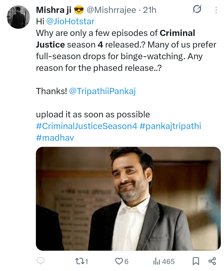Click the #CriminalJusticeSeason4 hashtag

click(86, 126)
